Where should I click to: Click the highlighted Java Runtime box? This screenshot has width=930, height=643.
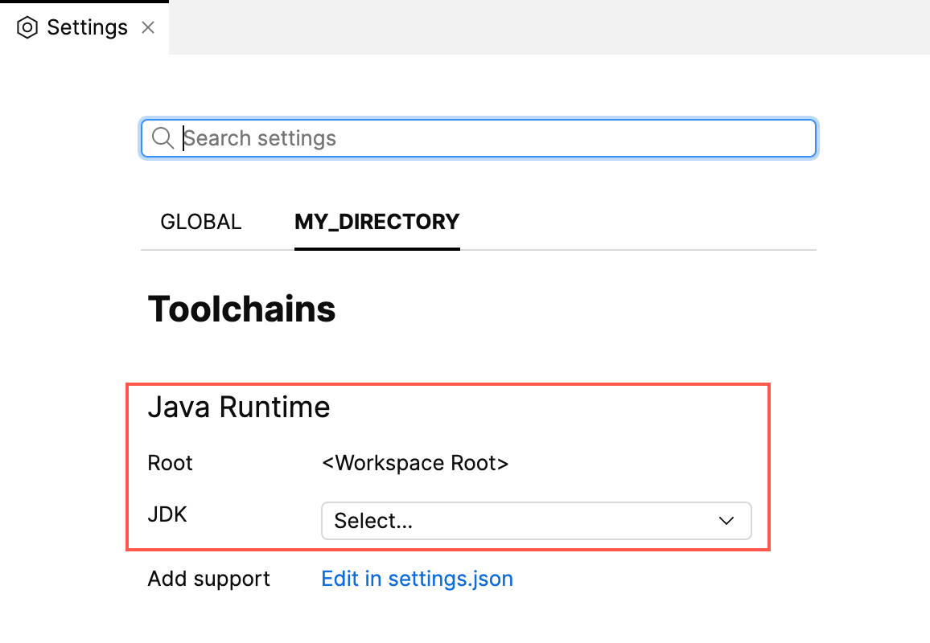point(447,466)
